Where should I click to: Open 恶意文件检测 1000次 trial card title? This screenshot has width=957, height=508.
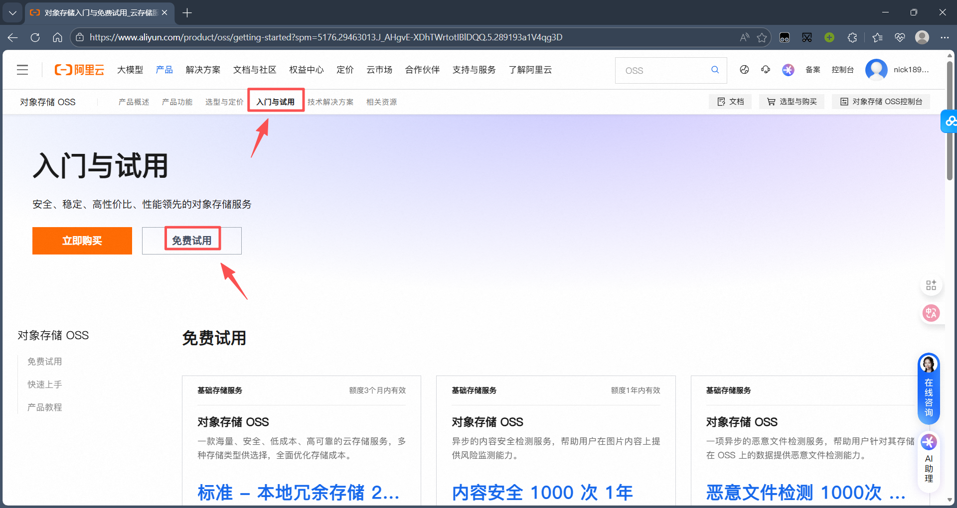(806, 493)
